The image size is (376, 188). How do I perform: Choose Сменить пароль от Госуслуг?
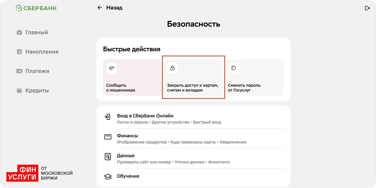pos(254,78)
